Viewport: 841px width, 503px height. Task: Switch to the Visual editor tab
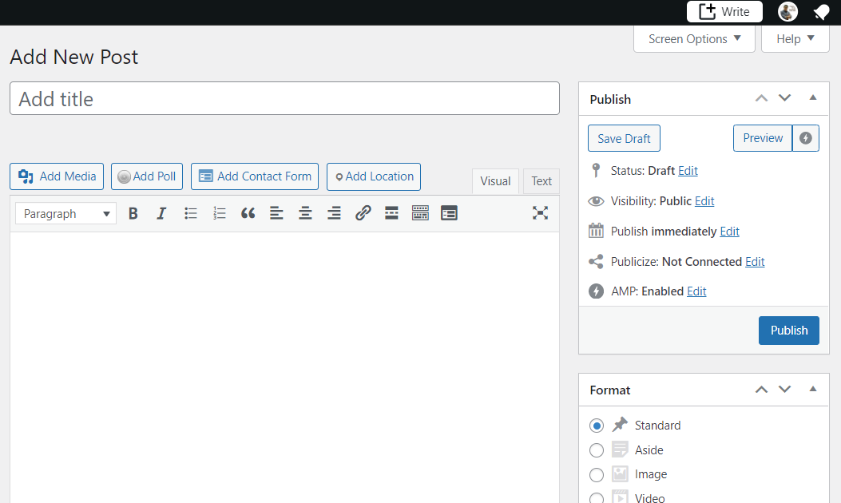pyautogui.click(x=495, y=181)
